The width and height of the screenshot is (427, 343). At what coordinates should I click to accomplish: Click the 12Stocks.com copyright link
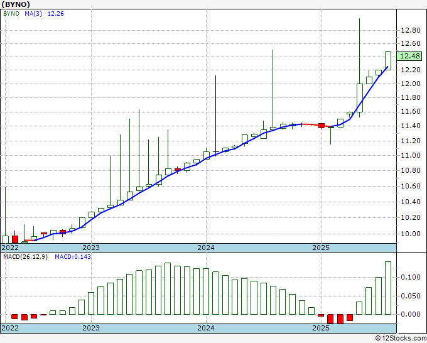pos(401,339)
